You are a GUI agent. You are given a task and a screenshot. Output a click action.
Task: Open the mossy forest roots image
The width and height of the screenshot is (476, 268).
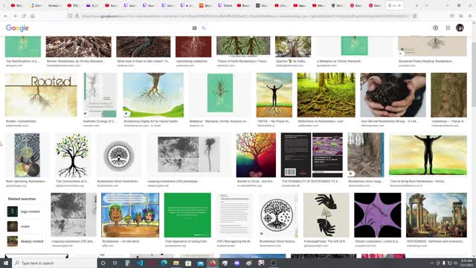(326, 95)
